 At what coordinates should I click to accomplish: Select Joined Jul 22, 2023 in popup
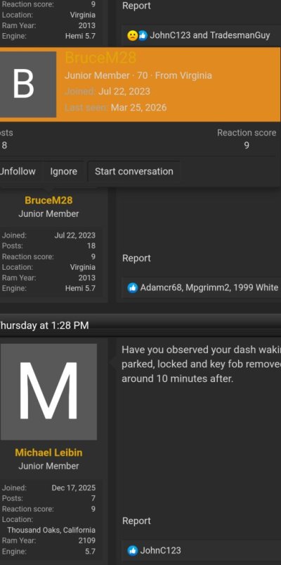pos(107,91)
